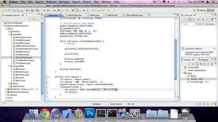Open Spotlight search in menu bar

213,2
